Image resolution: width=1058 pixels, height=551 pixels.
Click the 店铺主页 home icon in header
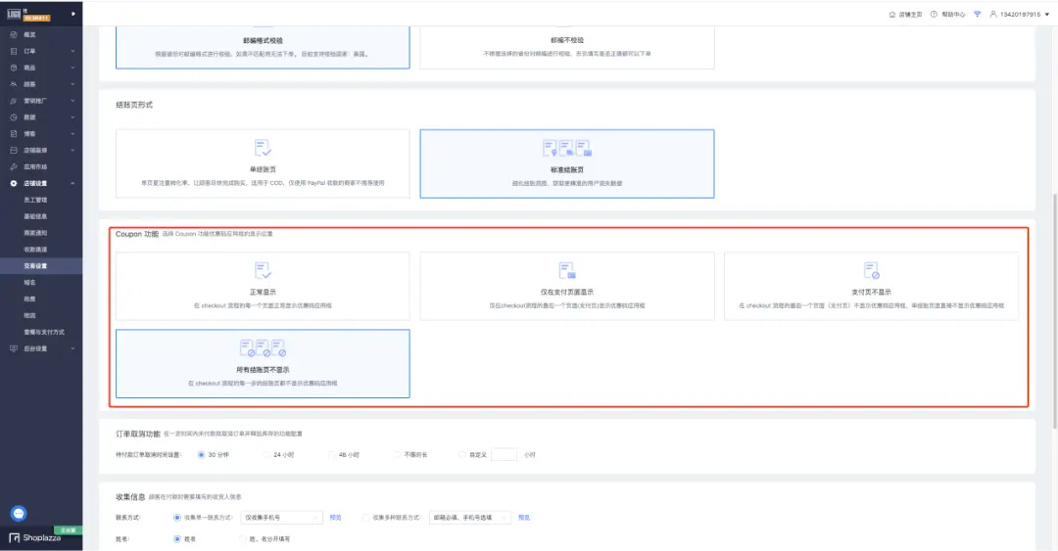point(891,15)
